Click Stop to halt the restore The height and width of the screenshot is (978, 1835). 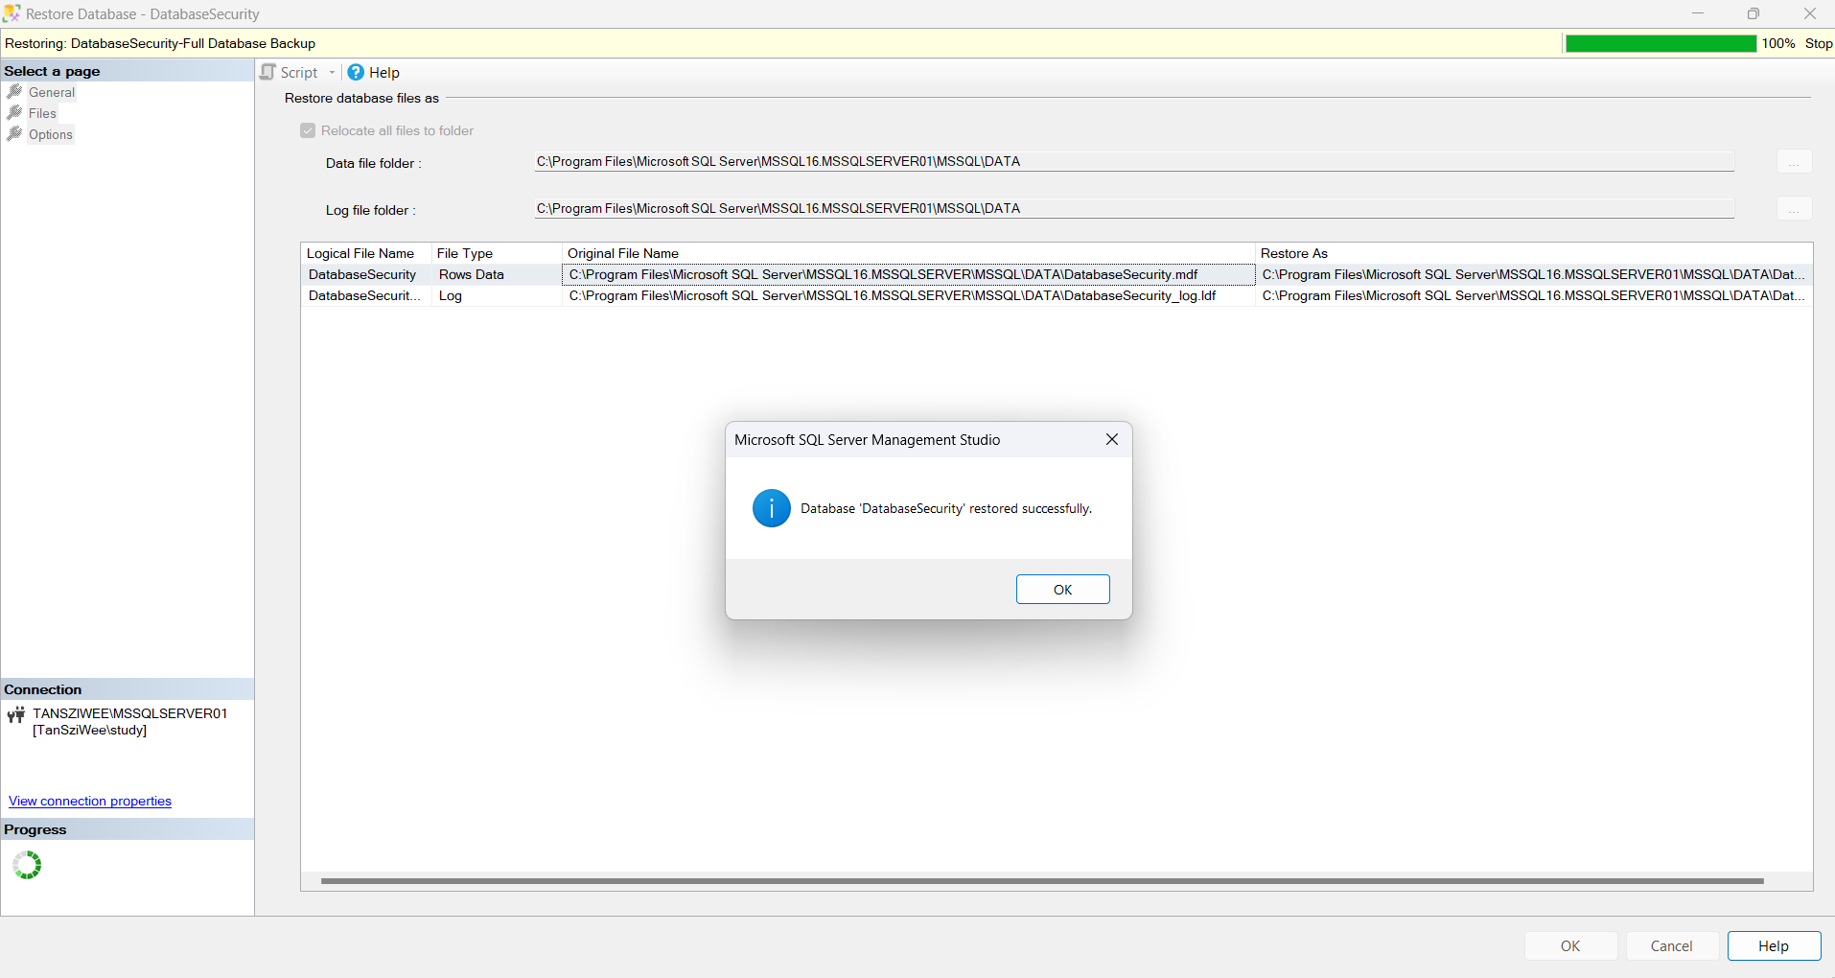tap(1817, 43)
